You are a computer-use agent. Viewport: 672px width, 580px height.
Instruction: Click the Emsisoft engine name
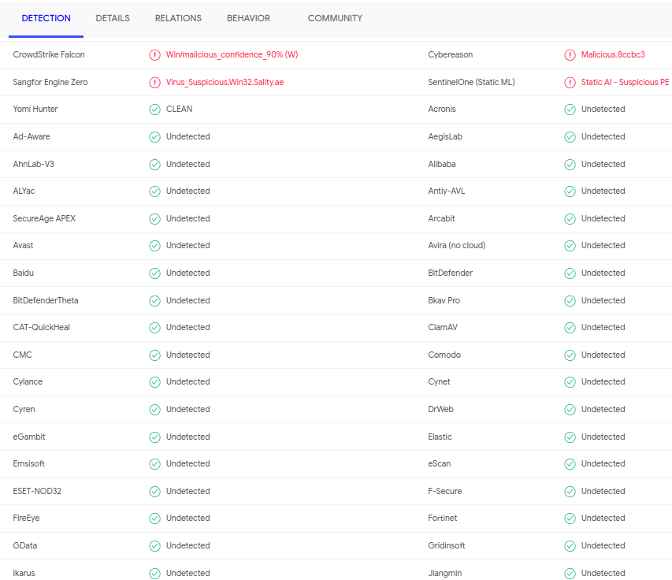click(x=28, y=463)
